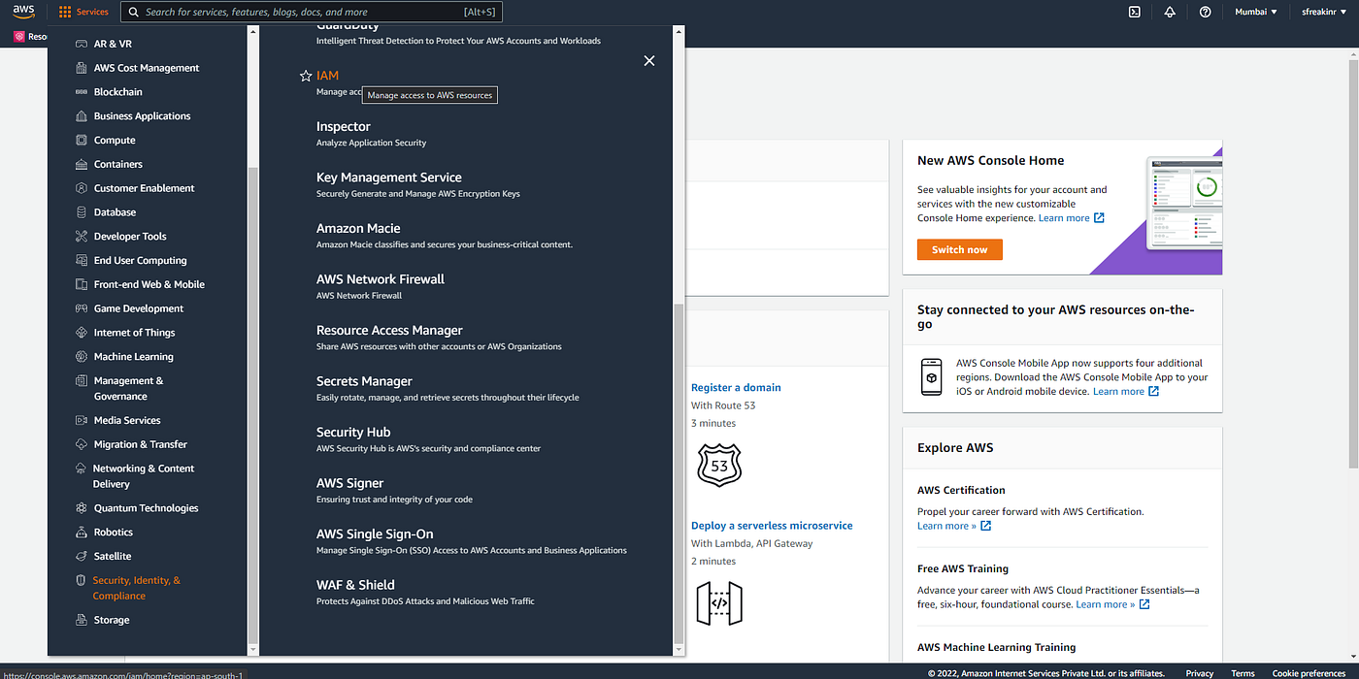
Task: Open Secrets Manager service
Action: (x=364, y=381)
